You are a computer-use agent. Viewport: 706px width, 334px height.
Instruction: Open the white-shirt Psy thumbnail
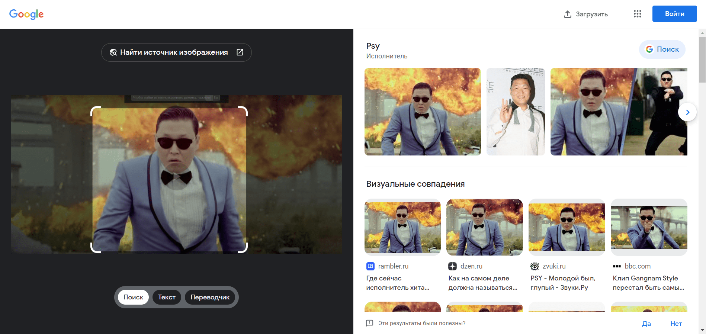[516, 112]
